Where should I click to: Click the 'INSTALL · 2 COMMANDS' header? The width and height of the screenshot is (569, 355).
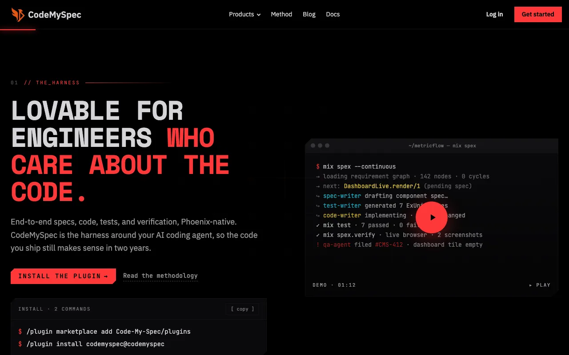[54, 309]
